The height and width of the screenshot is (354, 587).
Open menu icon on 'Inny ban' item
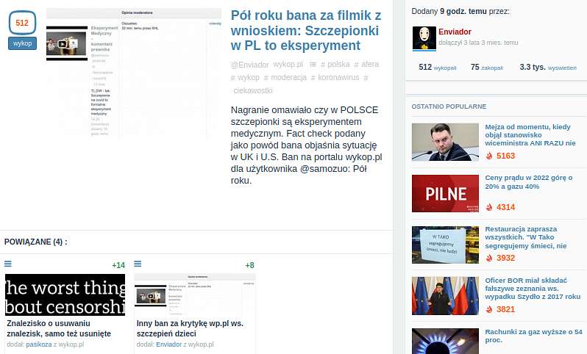(x=138, y=264)
